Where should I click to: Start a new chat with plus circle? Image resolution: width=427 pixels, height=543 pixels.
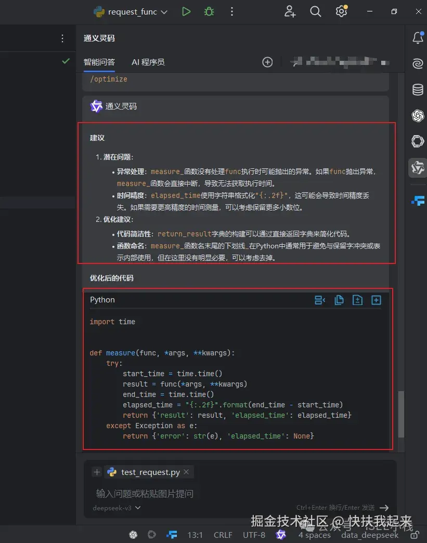click(x=267, y=62)
